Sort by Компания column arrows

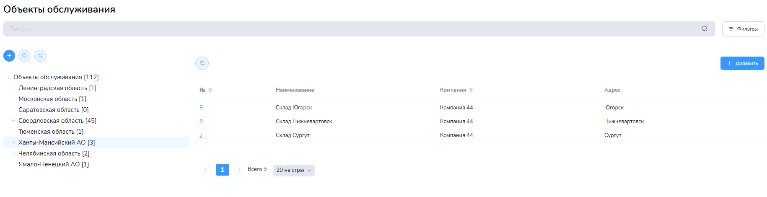click(471, 90)
